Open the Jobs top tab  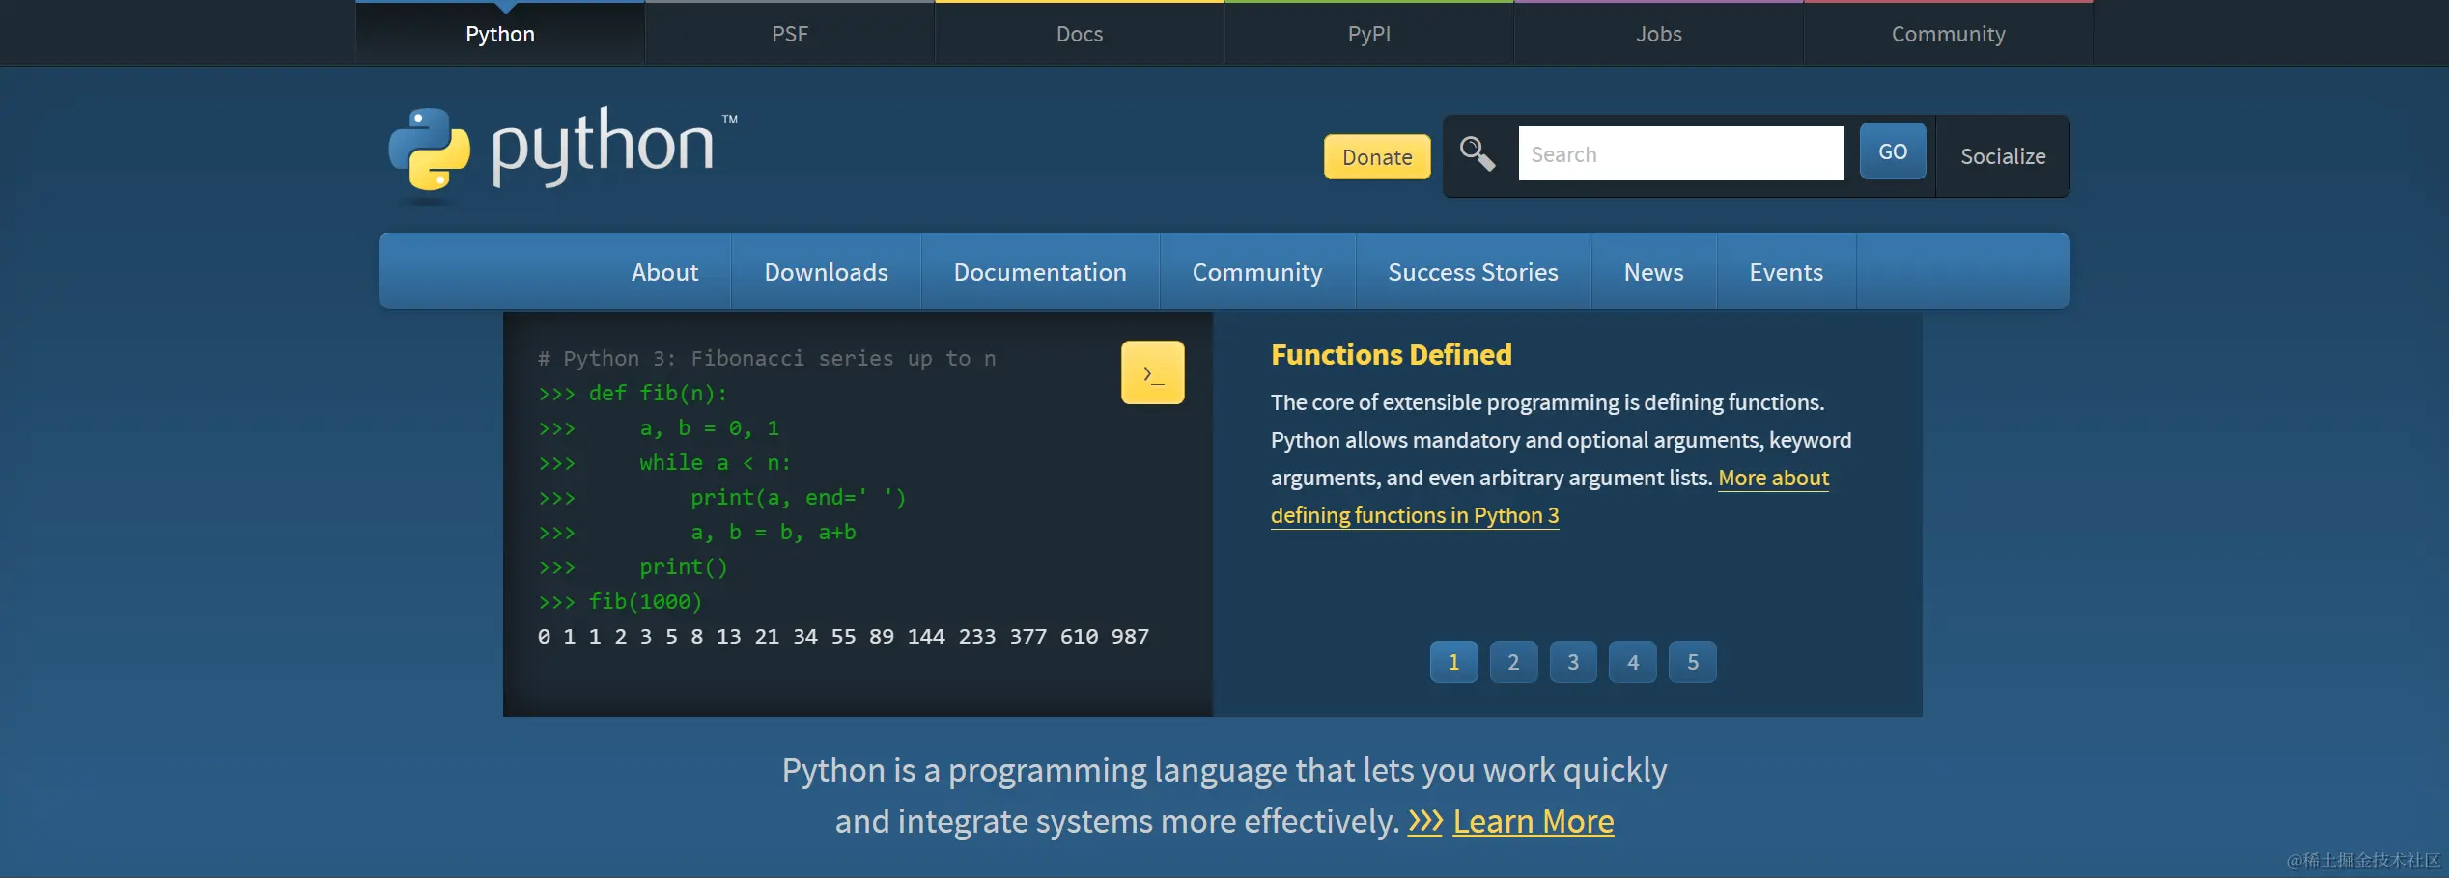pyautogui.click(x=1658, y=34)
